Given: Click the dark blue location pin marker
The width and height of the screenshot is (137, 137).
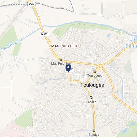Looking at the screenshot, I should point(68,68).
